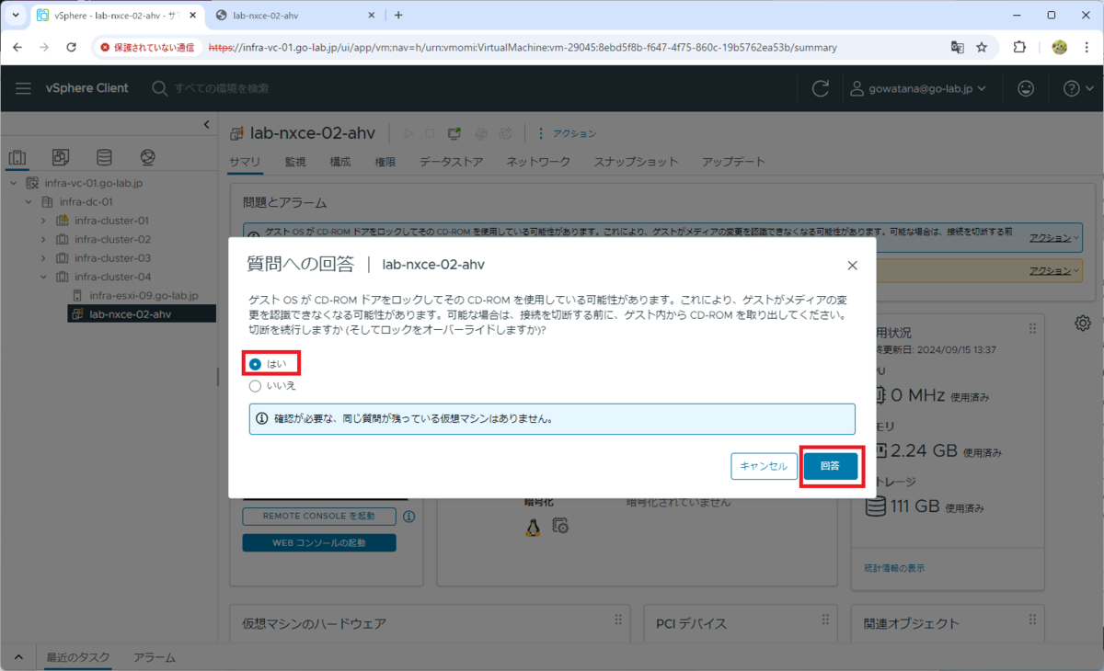This screenshot has width=1104, height=671.
Task: Switch to the 構成 tab
Action: (x=340, y=162)
